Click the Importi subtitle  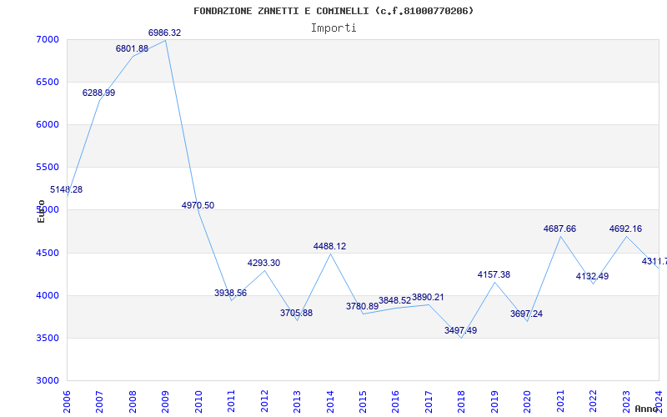pyautogui.click(x=333, y=28)
